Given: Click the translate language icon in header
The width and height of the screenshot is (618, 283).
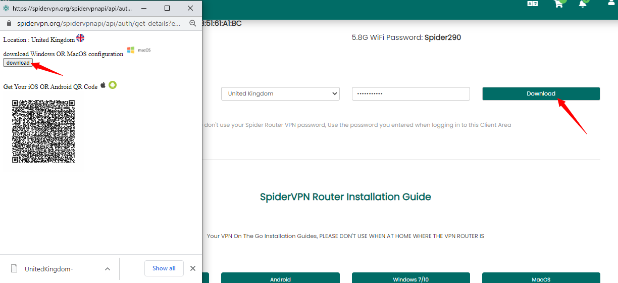Looking at the screenshot, I should [533, 3].
